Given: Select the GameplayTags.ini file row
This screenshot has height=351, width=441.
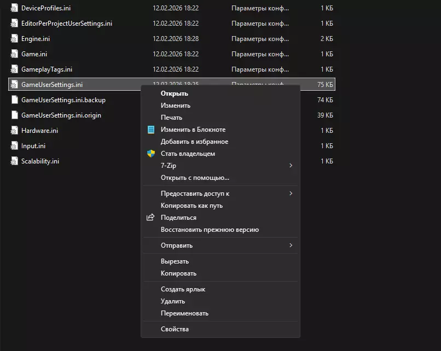Looking at the screenshot, I should 47,69.
